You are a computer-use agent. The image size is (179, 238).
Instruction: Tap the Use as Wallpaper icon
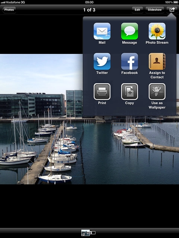click(157, 91)
